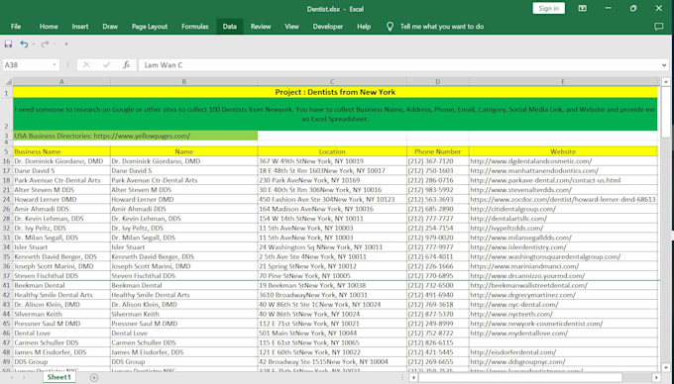Image resolution: width=674 pixels, height=384 pixels.
Task: Open Insert Function dialog via fx icon
Action: pos(127,64)
